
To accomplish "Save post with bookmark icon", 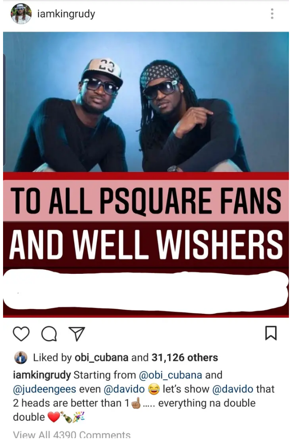I will coord(271,333).
